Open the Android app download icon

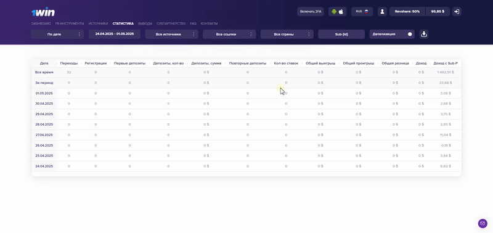[334, 12]
